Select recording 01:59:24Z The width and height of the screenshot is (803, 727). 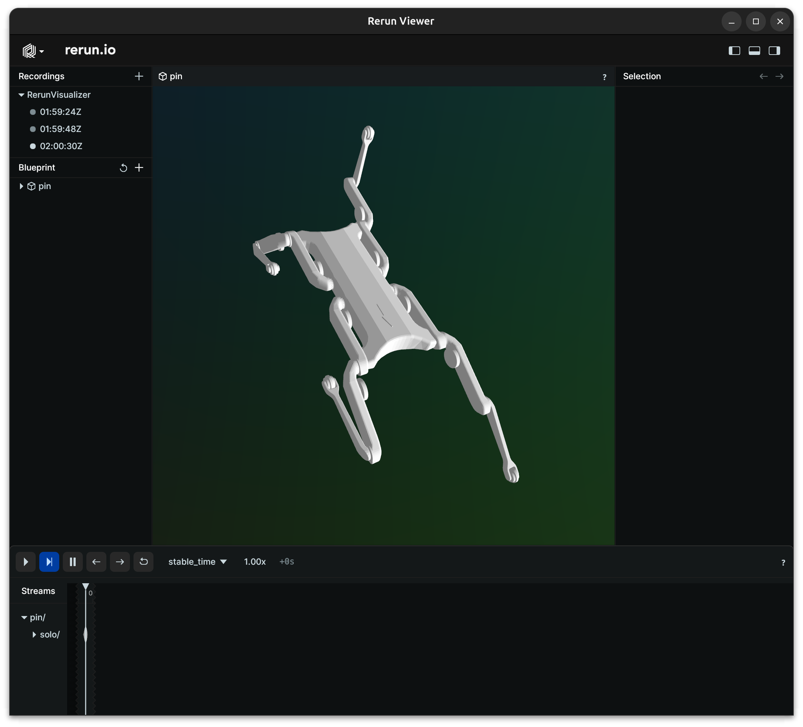coord(60,112)
